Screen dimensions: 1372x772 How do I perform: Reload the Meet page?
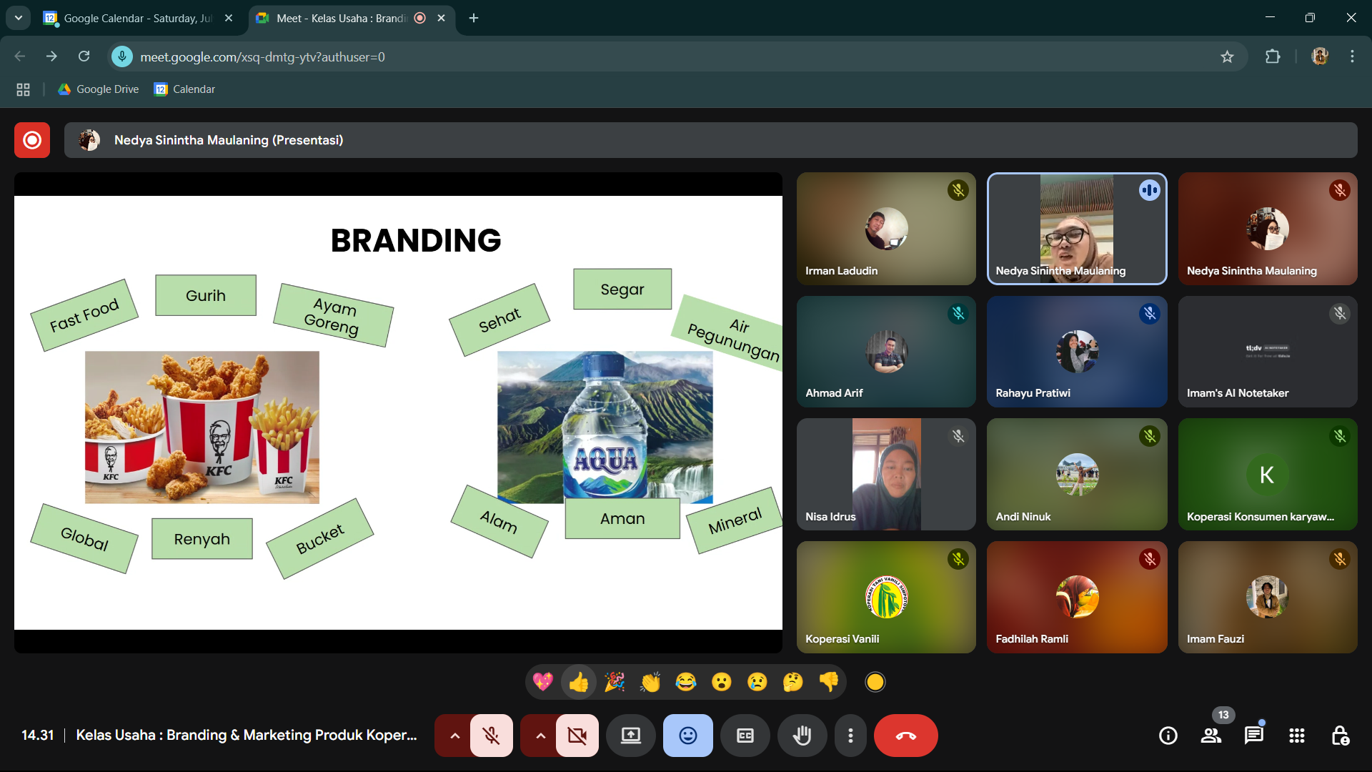(84, 56)
